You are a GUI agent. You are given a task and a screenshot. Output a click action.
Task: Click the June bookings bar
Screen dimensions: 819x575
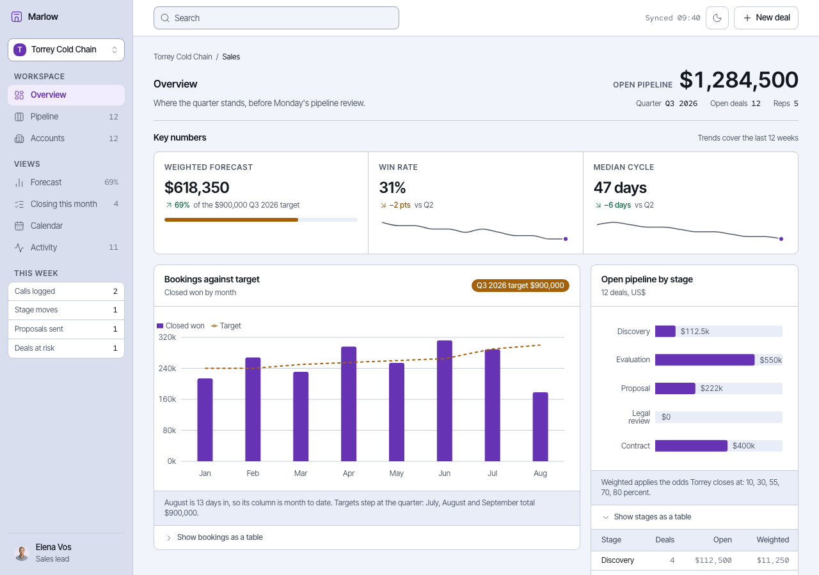click(x=445, y=401)
